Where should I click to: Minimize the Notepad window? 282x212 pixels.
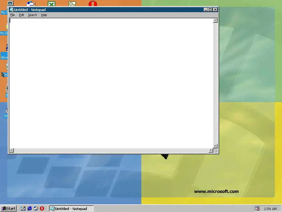pos(206,10)
